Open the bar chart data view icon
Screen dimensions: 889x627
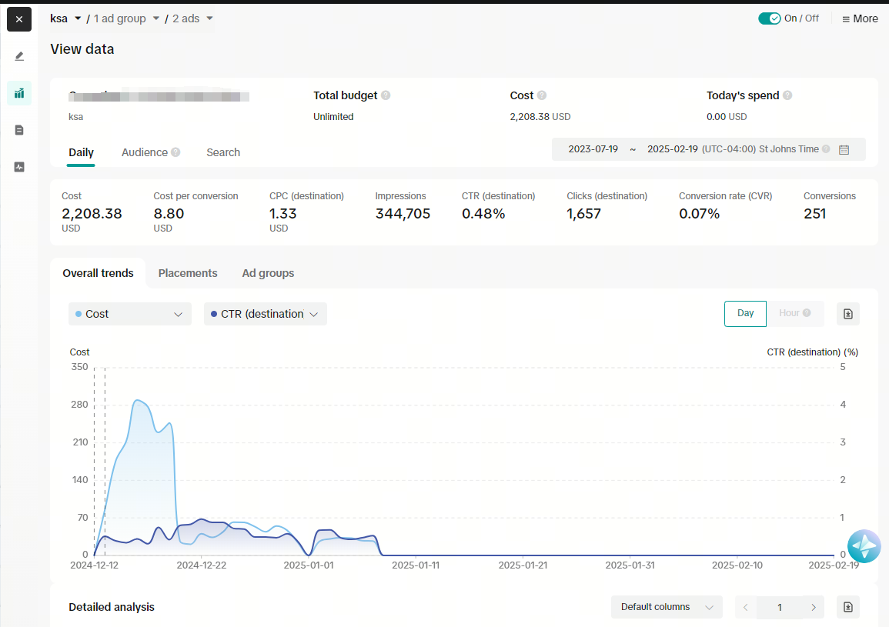pyautogui.click(x=19, y=93)
